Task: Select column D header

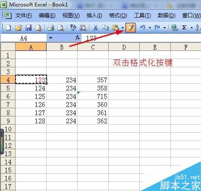Action: coord(124,47)
